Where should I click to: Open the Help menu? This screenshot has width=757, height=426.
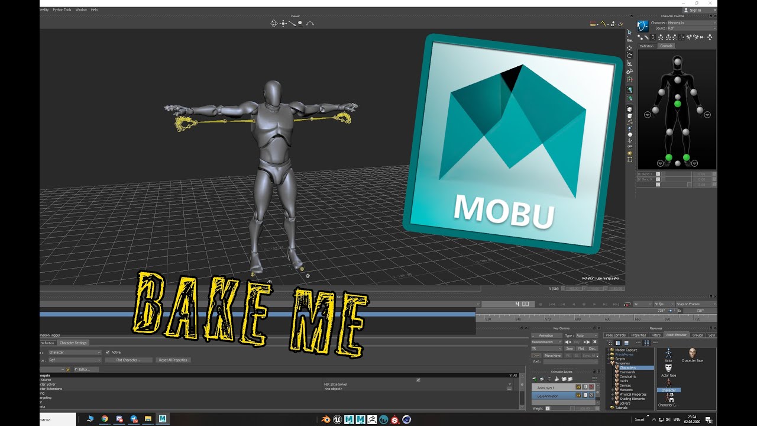coord(94,9)
